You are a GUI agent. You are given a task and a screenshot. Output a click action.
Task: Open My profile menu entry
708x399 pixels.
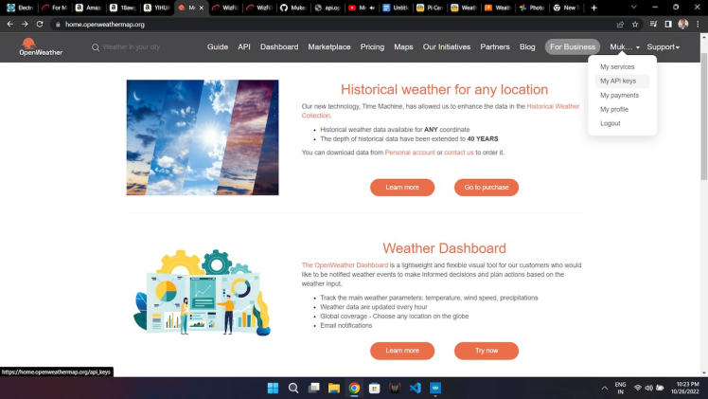(x=614, y=109)
